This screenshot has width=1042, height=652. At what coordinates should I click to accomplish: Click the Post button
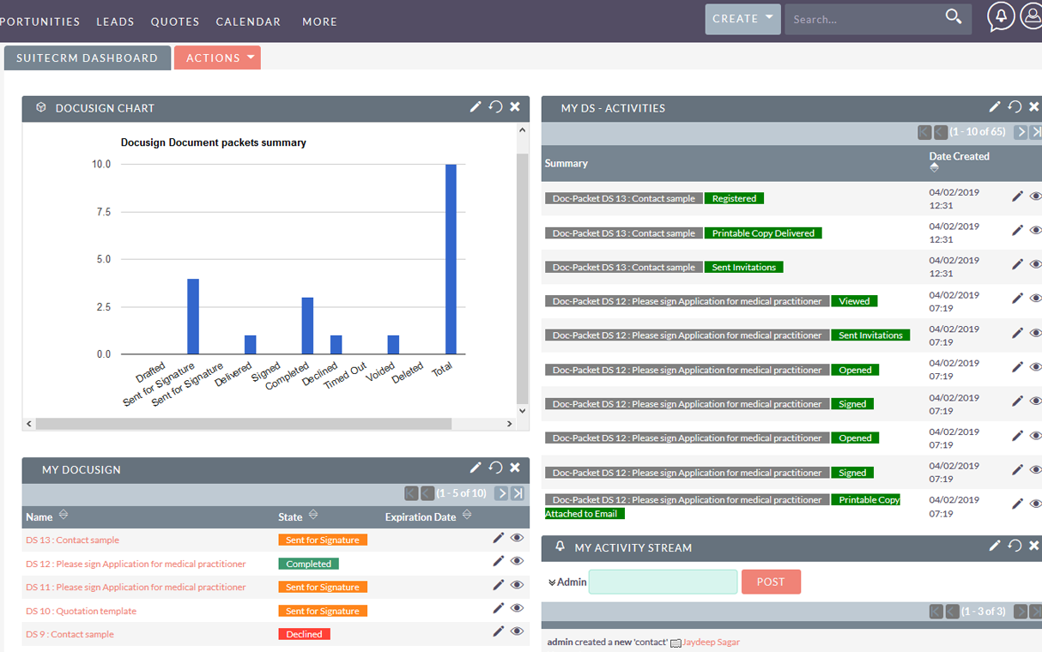click(771, 582)
